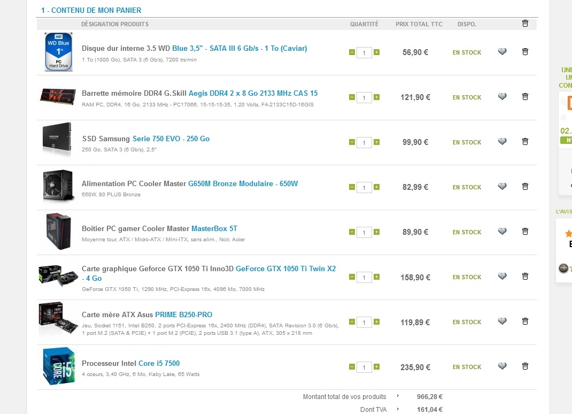Image resolution: width=572 pixels, height=414 pixels.
Task: Decrease quantity of Cooler Master G650M
Action: point(352,187)
